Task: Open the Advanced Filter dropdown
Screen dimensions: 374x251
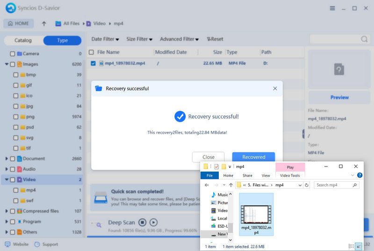Action: tap(180, 39)
